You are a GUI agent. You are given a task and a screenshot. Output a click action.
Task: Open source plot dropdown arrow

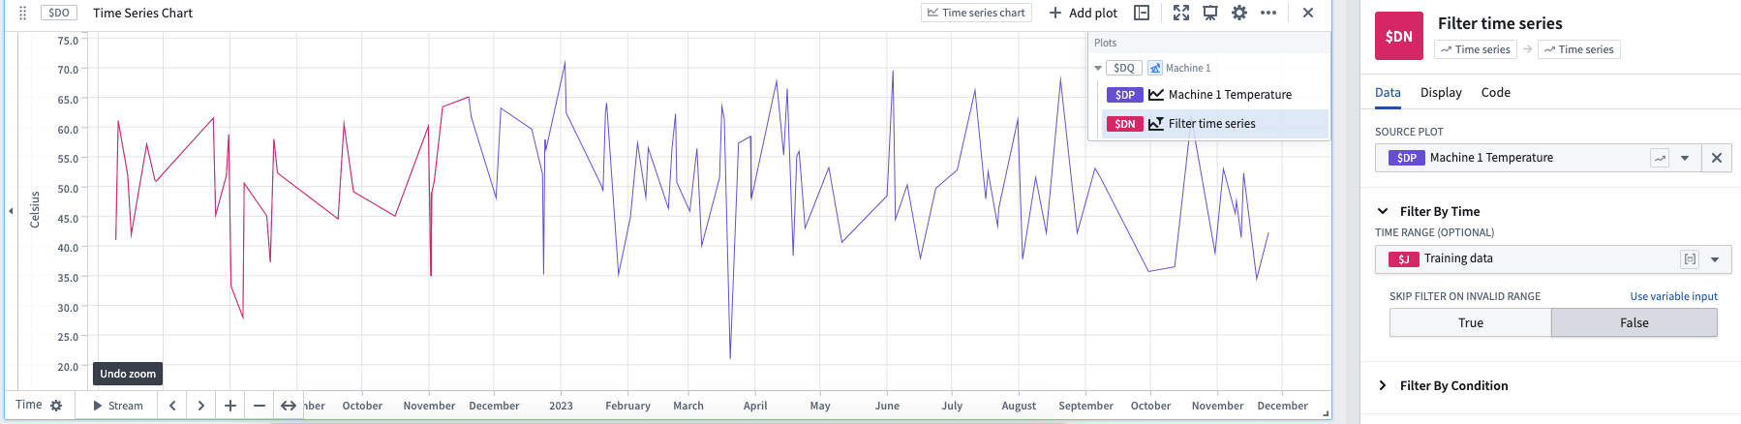[x=1685, y=158]
